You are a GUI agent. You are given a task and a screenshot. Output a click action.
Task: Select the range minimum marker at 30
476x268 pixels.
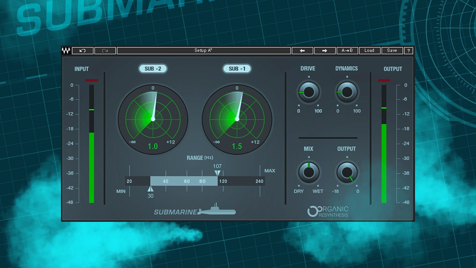coord(150,189)
